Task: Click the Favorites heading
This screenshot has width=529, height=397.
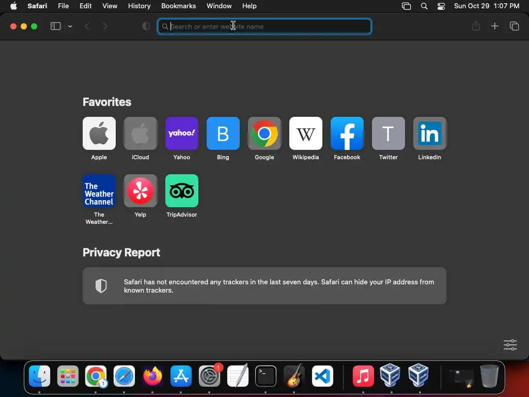Action: tap(107, 102)
